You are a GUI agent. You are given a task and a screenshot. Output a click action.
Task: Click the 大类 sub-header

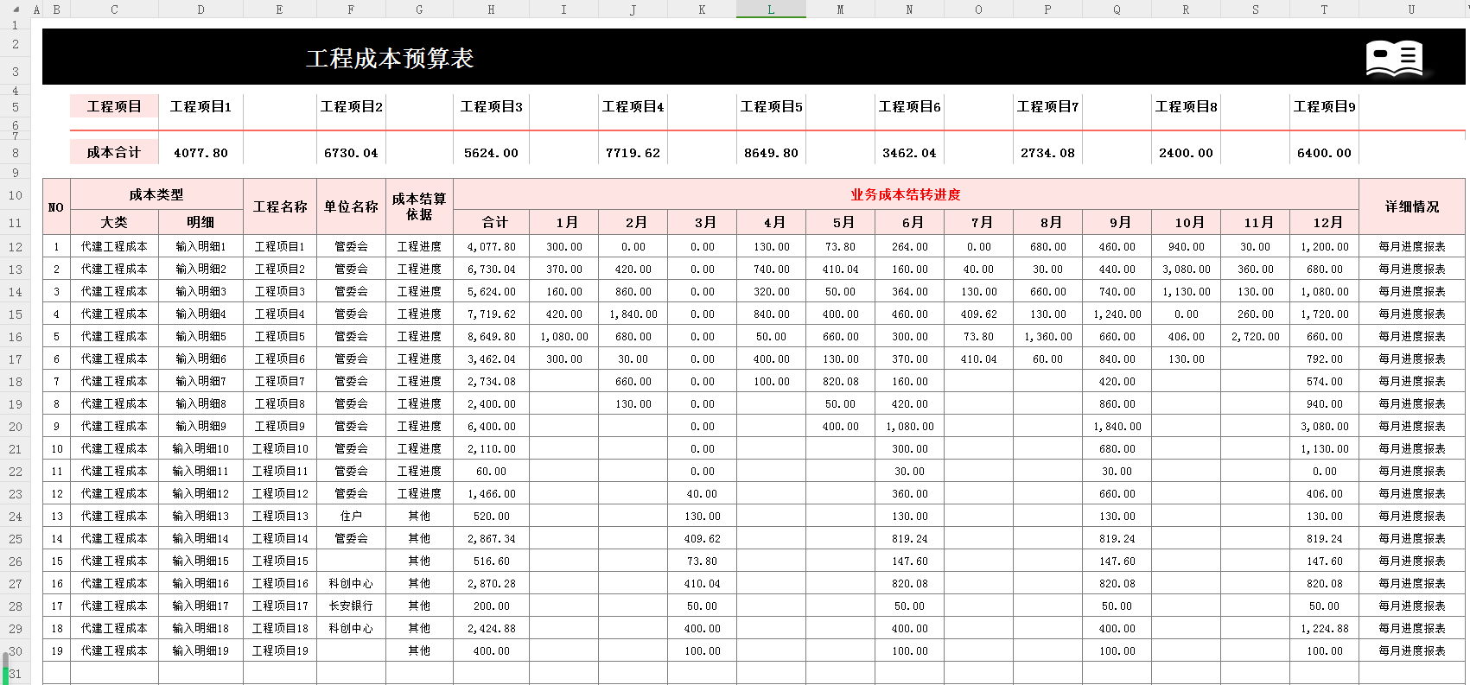pyautogui.click(x=114, y=222)
